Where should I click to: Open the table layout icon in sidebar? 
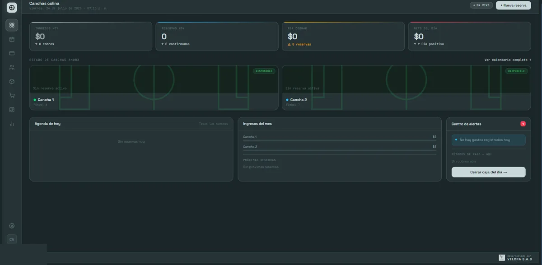(12, 109)
